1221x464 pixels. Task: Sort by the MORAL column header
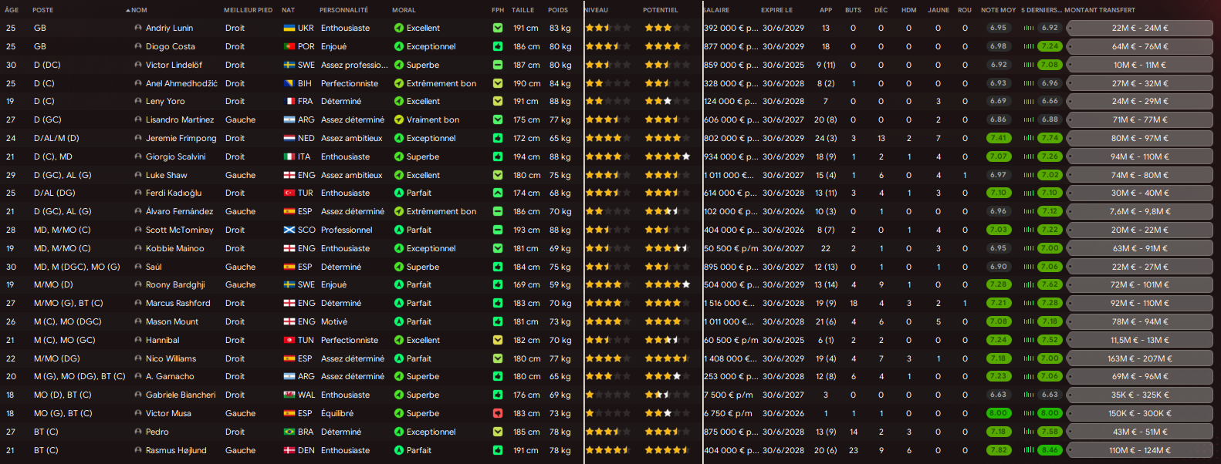coord(404,10)
